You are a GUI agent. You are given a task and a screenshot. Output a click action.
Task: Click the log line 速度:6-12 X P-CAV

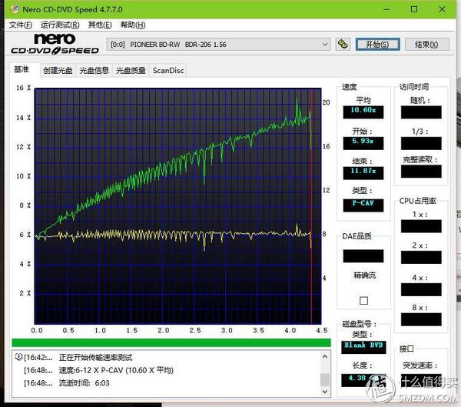click(x=116, y=370)
